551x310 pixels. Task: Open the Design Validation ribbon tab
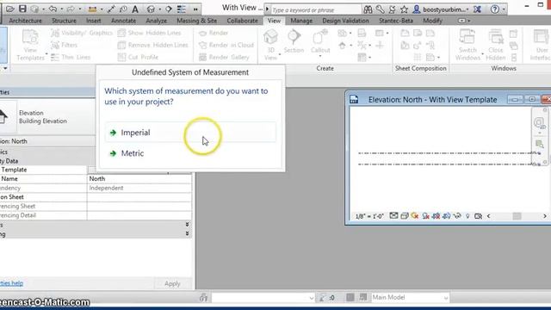point(346,21)
